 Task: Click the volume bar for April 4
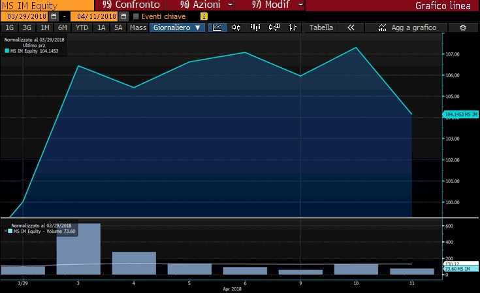(134, 264)
